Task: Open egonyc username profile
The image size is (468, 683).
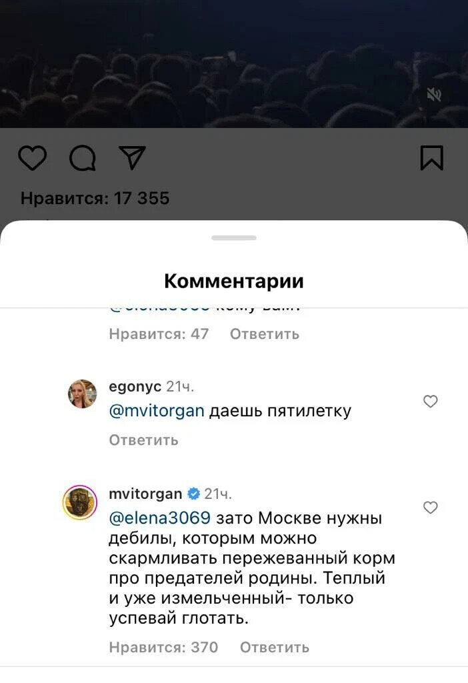Action: pos(135,386)
